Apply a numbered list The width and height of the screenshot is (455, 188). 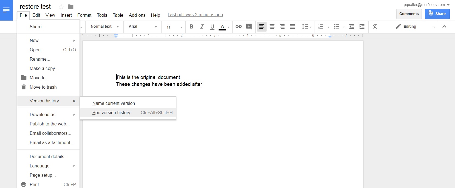pos(321,27)
